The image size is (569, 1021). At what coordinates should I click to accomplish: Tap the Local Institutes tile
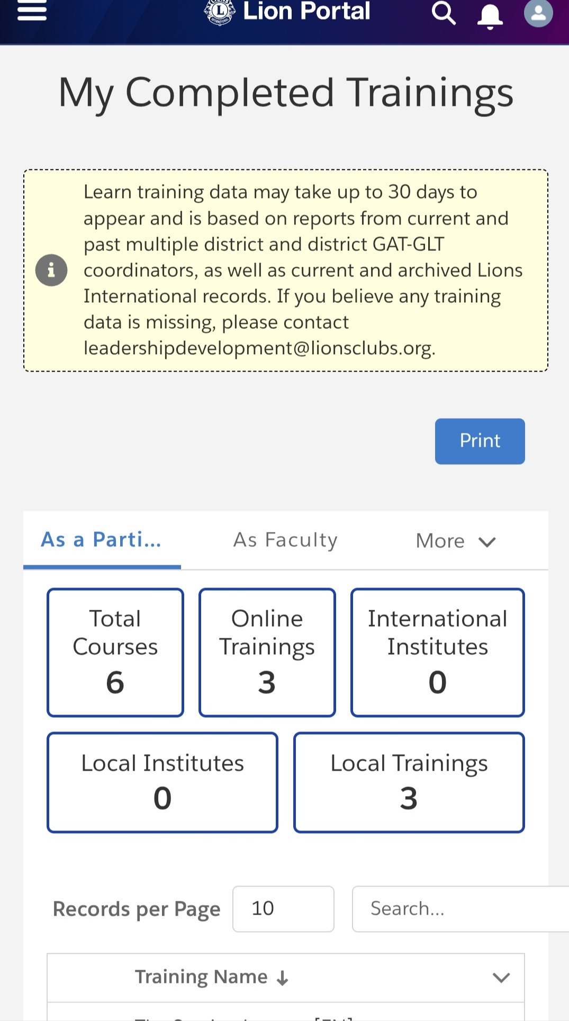[x=162, y=782]
